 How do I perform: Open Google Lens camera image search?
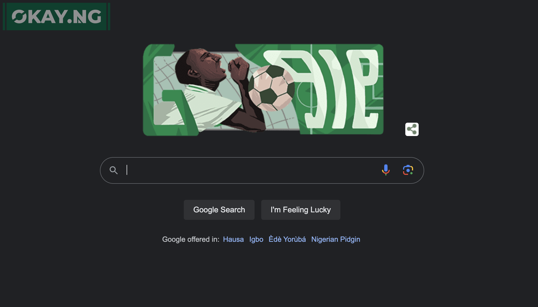pos(408,170)
